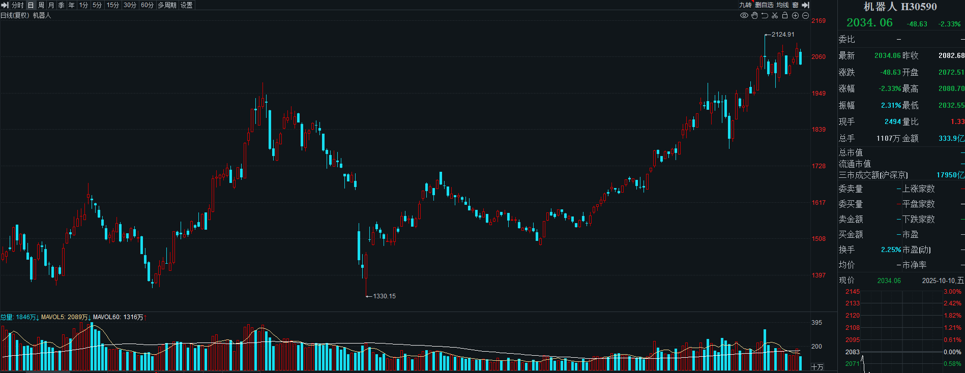This screenshot has width=965, height=373.
Task: Click the 换手 2.25% value
Action: tap(891, 250)
